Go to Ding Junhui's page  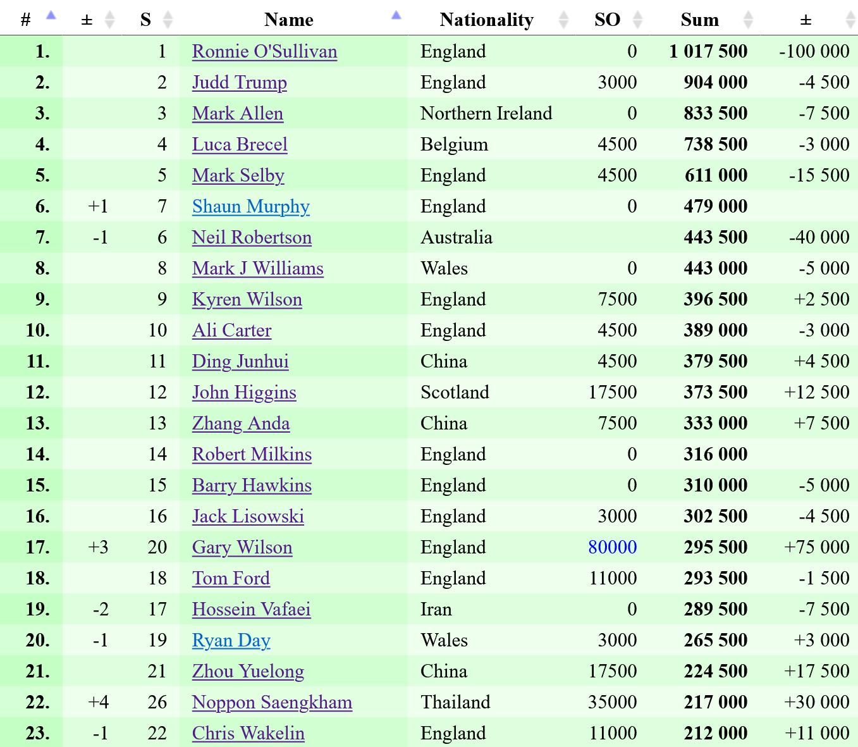point(240,361)
